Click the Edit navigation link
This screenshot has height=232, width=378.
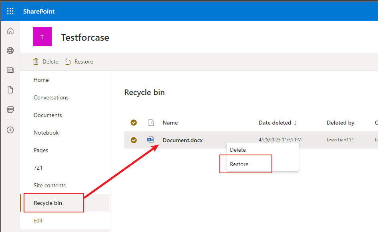(x=38, y=221)
